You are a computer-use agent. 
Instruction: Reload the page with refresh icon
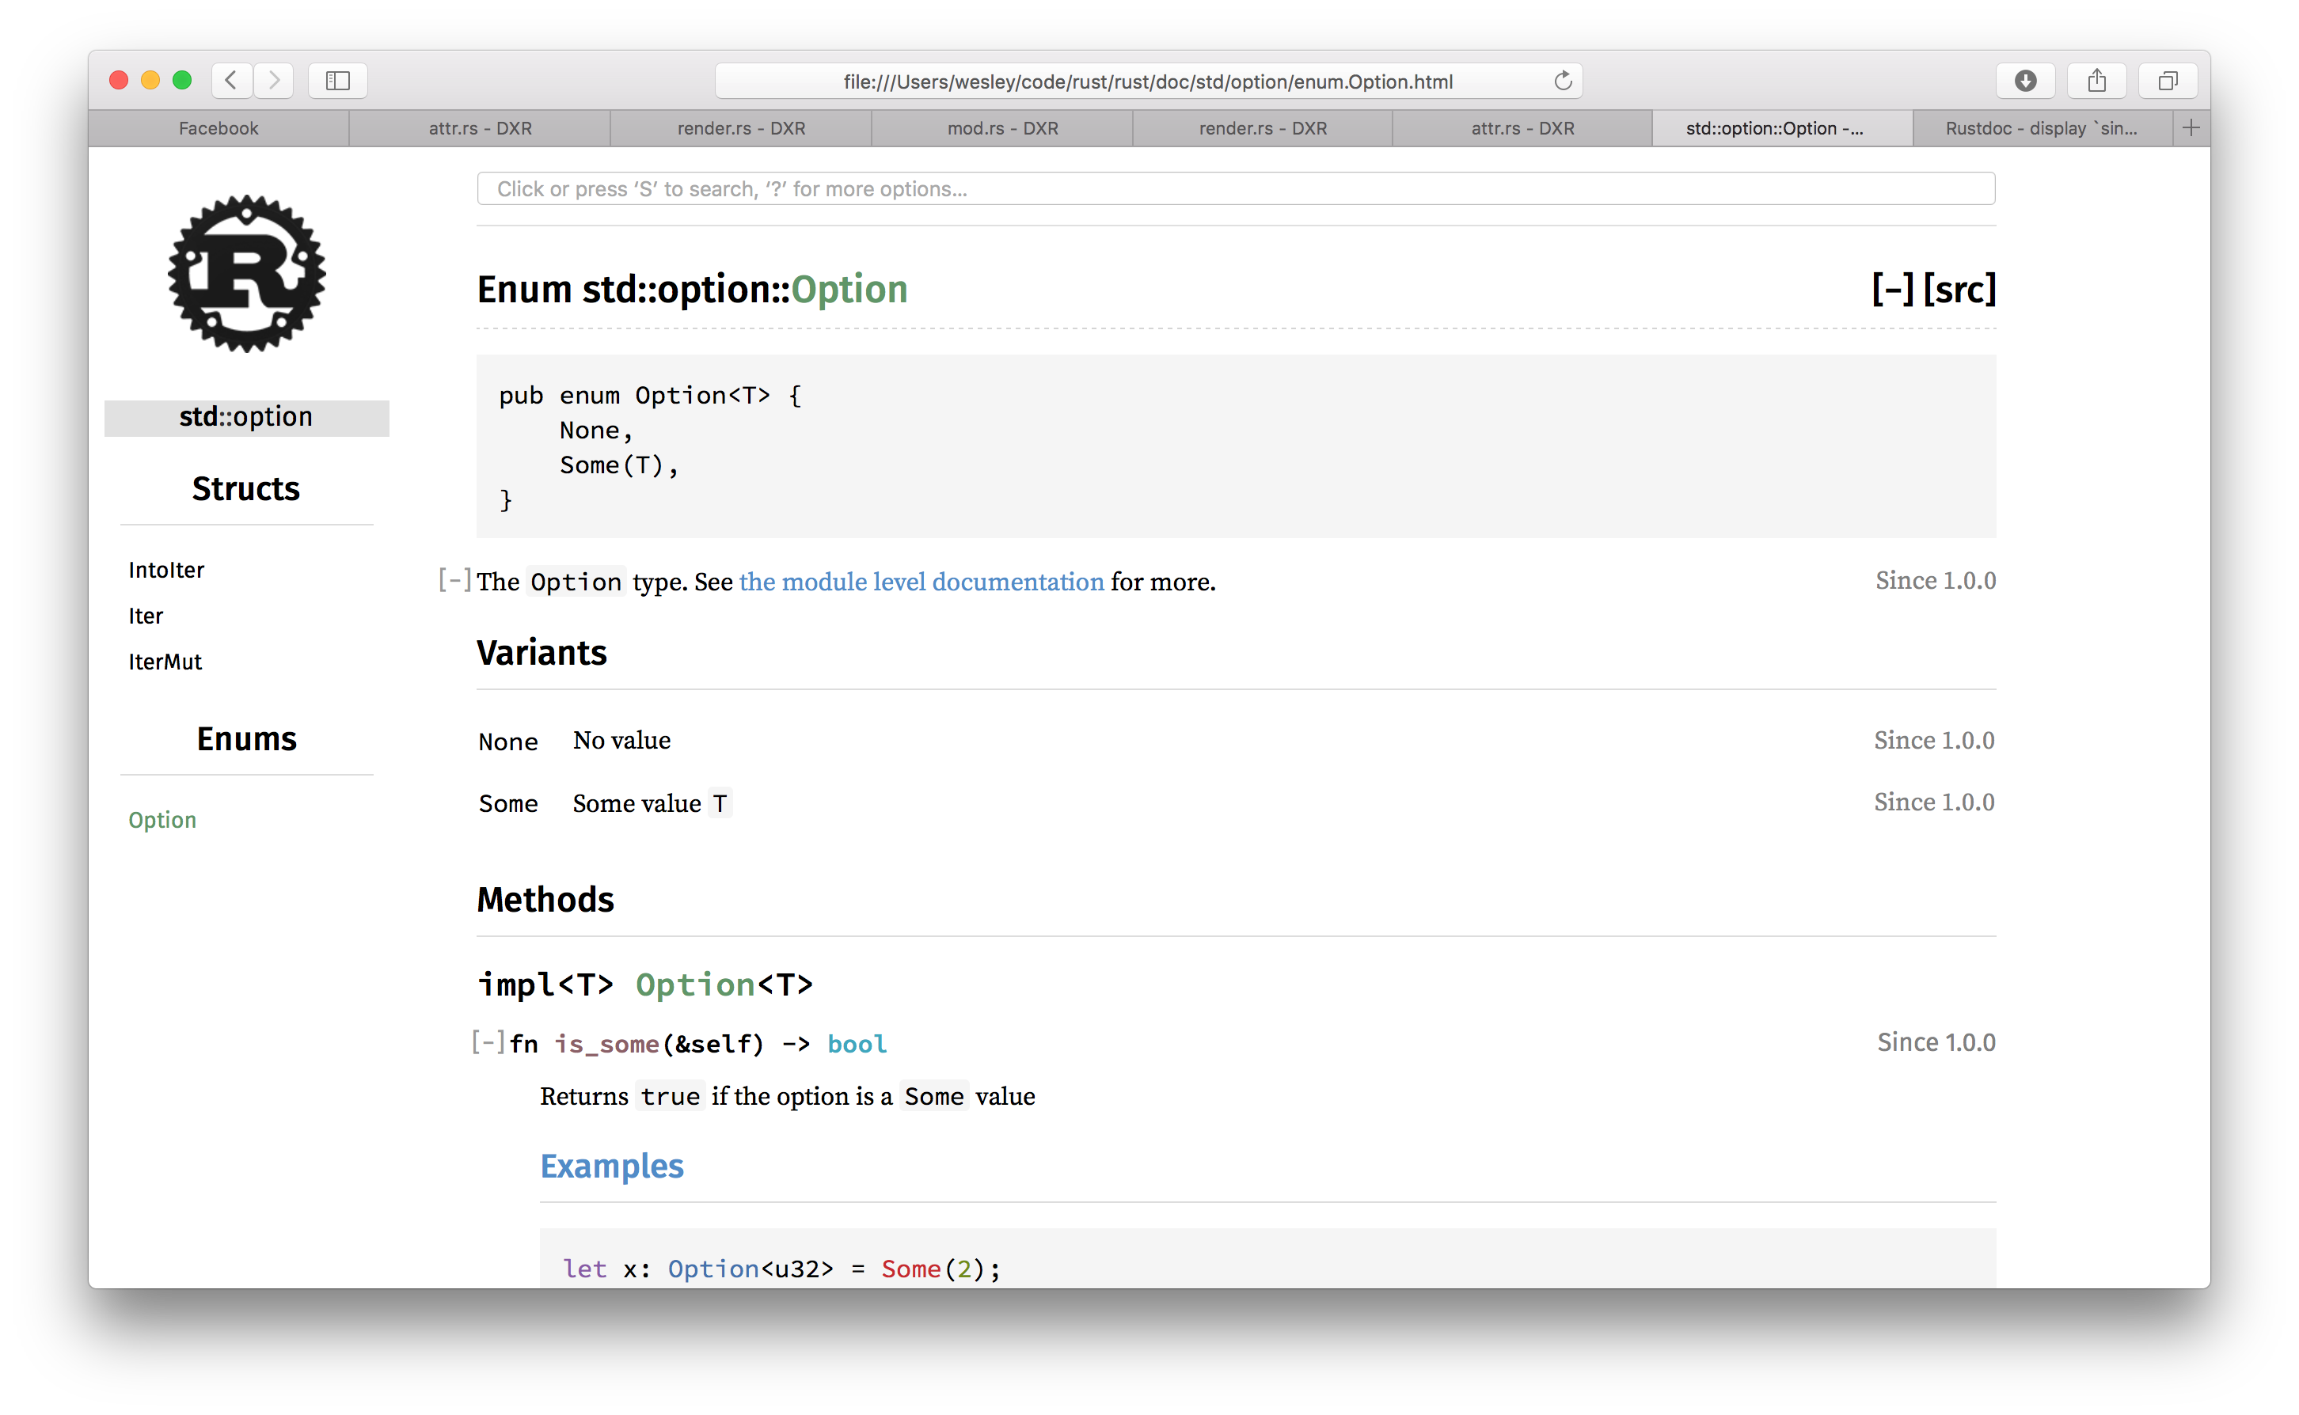pos(1562,82)
